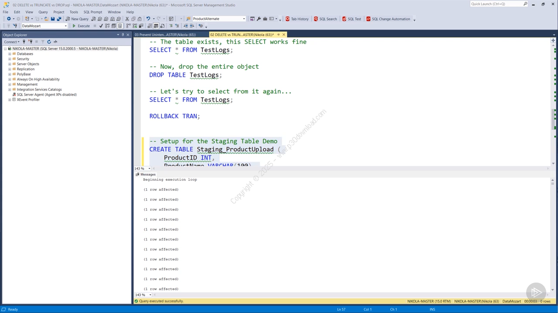Open Redgate SQL Search
This screenshot has width=558, height=313.
[326, 19]
